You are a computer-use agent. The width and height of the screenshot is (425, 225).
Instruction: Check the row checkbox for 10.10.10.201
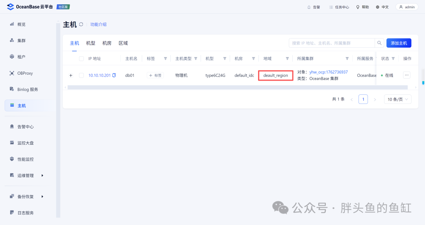(81, 76)
